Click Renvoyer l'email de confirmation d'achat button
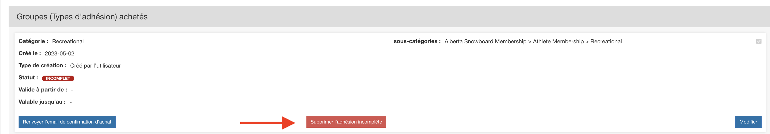The image size is (770, 134). [67, 122]
